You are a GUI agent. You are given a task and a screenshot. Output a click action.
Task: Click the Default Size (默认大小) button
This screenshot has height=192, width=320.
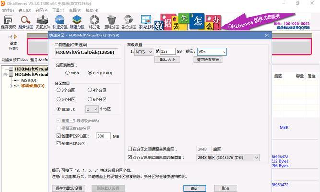(x=167, y=60)
